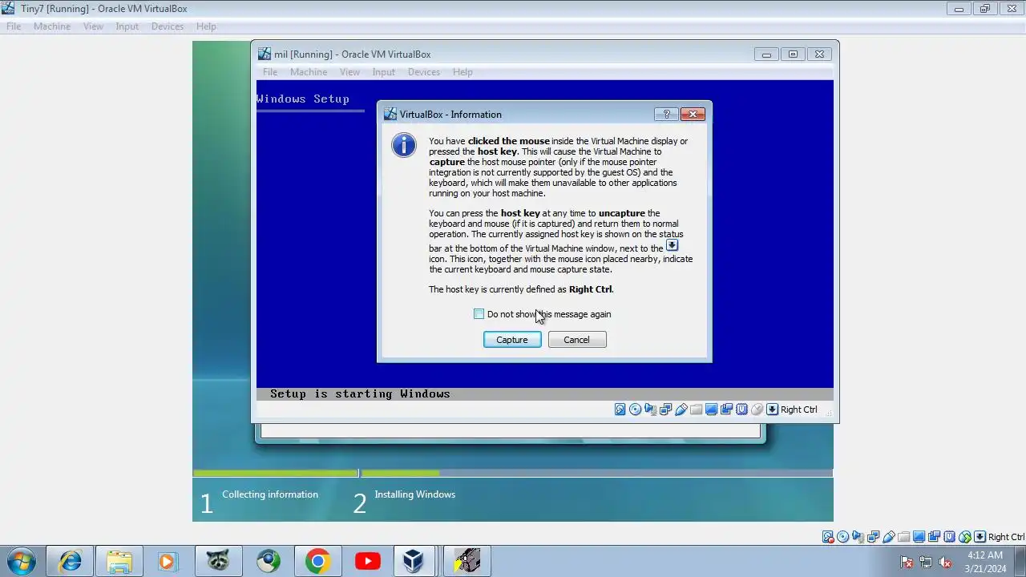This screenshot has height=577, width=1026.
Task: Click network icon in system tray
Action: 926,562
